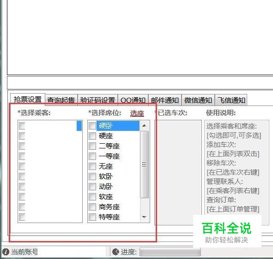Switch to the 抢票设置 tab
273x259 pixels.
[28, 99]
